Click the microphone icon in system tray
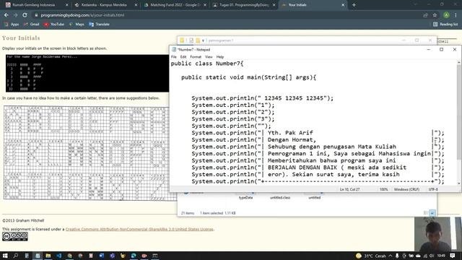This screenshot has width=462, height=260. [397, 256]
